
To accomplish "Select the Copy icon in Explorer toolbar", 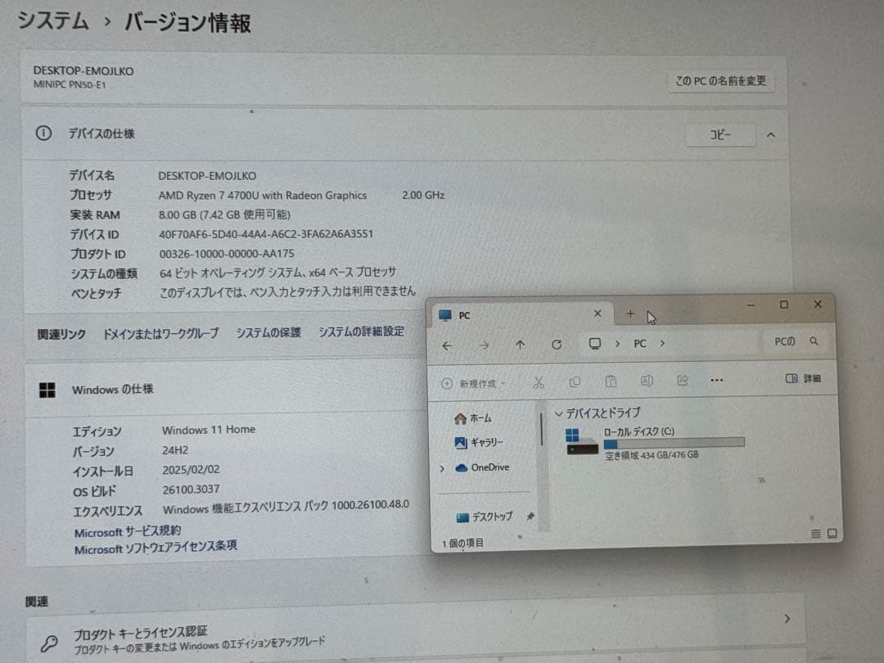I will [574, 381].
